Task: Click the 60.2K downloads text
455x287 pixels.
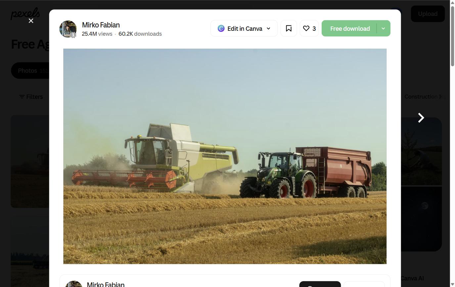Action: [x=140, y=34]
